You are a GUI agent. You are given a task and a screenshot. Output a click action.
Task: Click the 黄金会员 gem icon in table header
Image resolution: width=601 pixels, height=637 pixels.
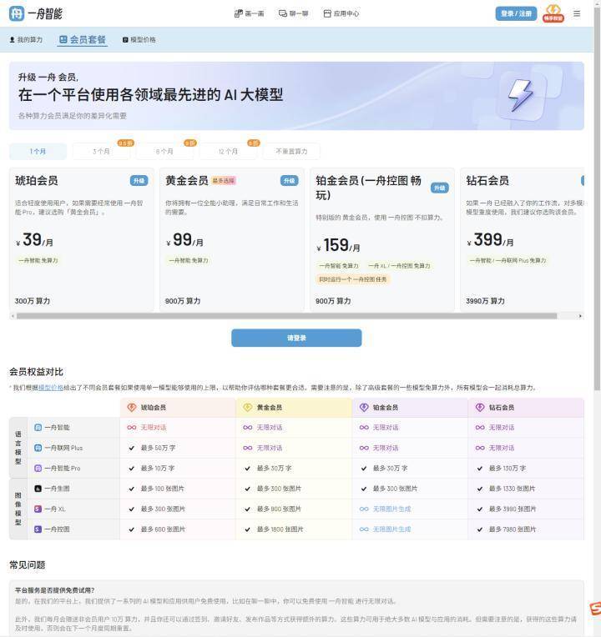coord(247,407)
